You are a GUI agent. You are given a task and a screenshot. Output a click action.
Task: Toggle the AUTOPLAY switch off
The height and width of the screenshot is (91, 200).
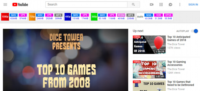[x=194, y=31]
